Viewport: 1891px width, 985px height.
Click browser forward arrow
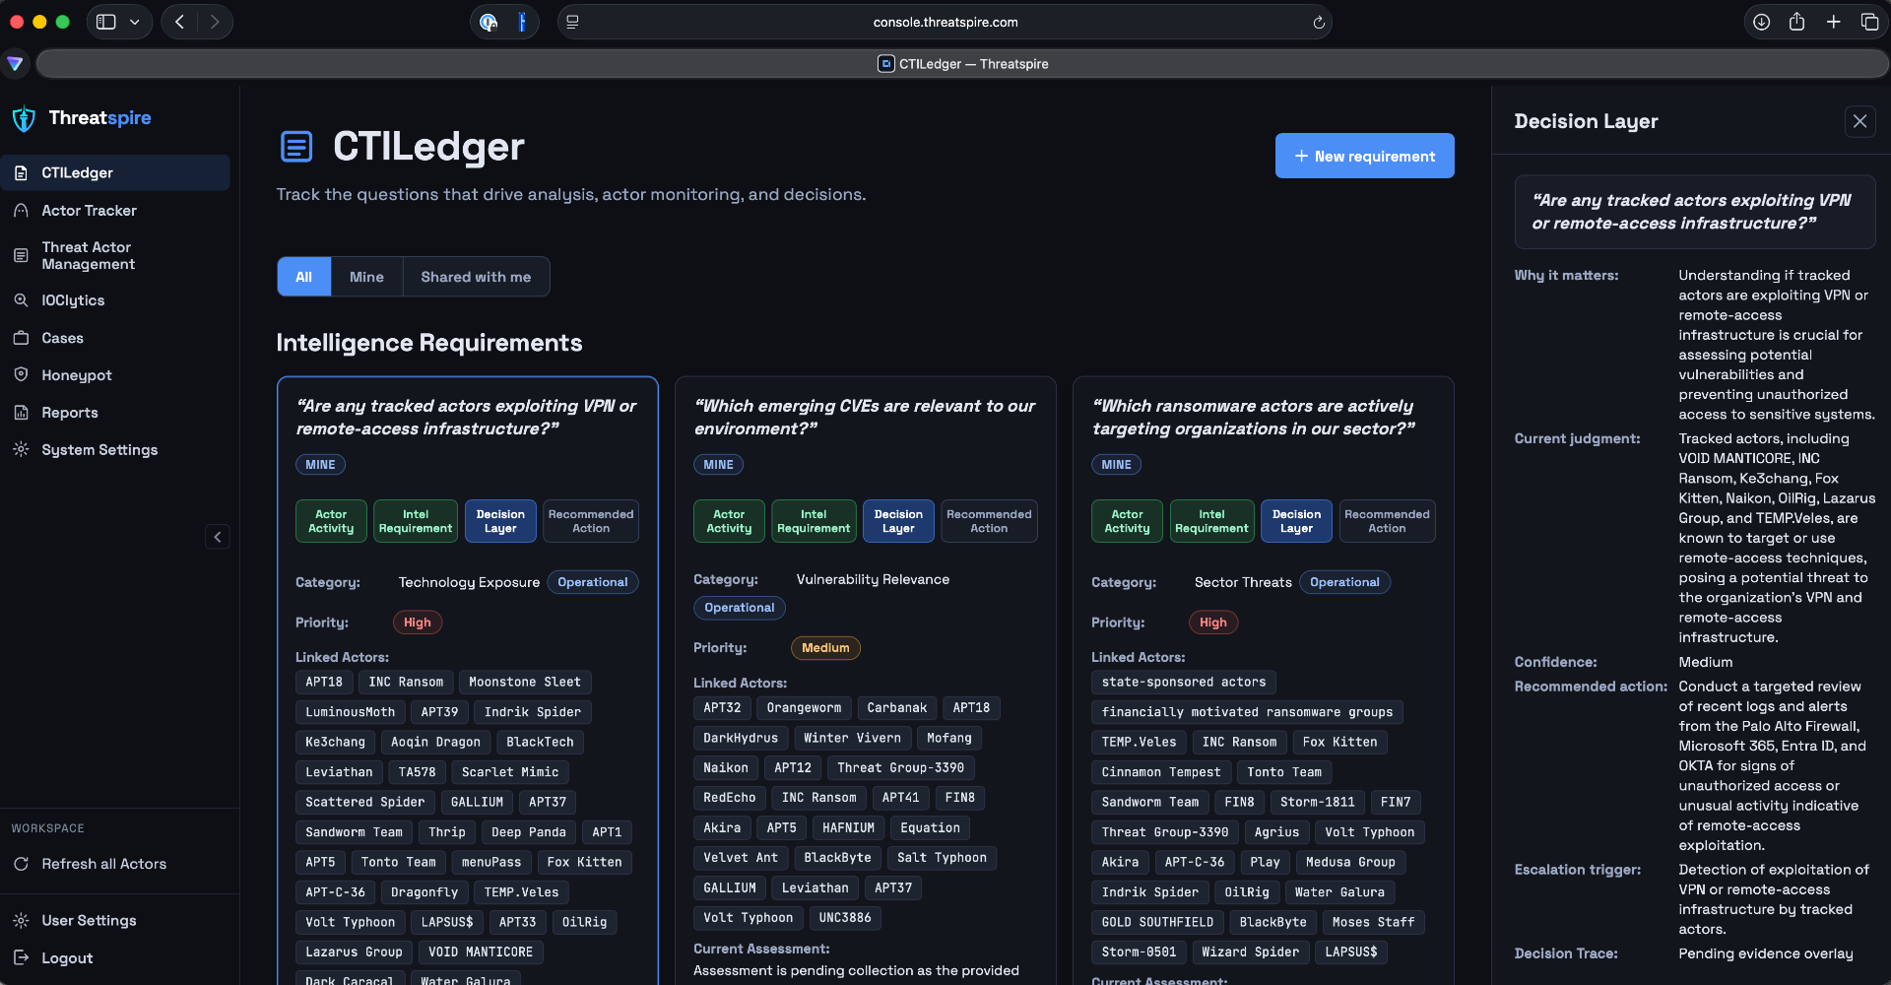click(x=214, y=22)
